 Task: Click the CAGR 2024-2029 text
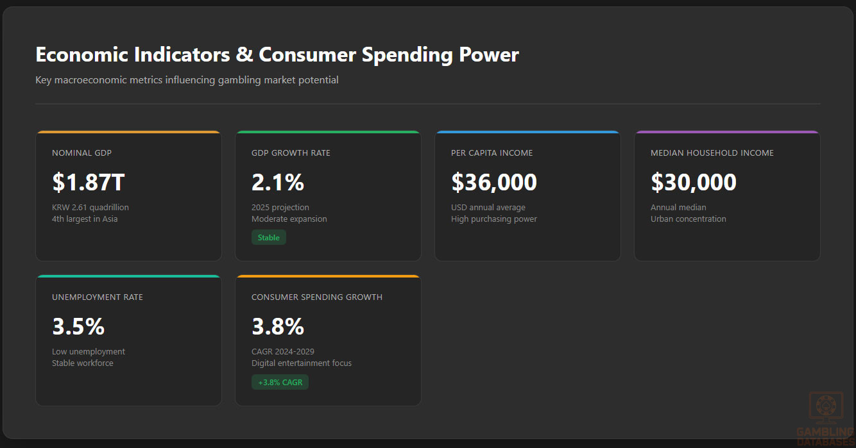point(282,351)
